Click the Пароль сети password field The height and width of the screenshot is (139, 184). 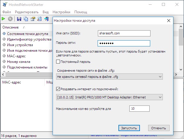click(x=124, y=43)
